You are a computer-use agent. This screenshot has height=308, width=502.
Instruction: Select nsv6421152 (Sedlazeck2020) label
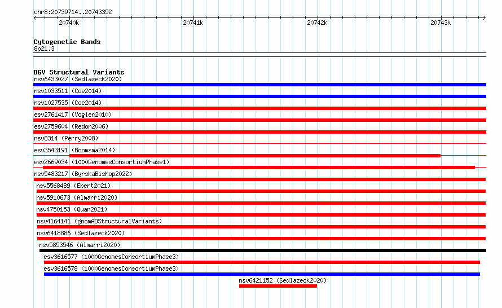[283, 280]
